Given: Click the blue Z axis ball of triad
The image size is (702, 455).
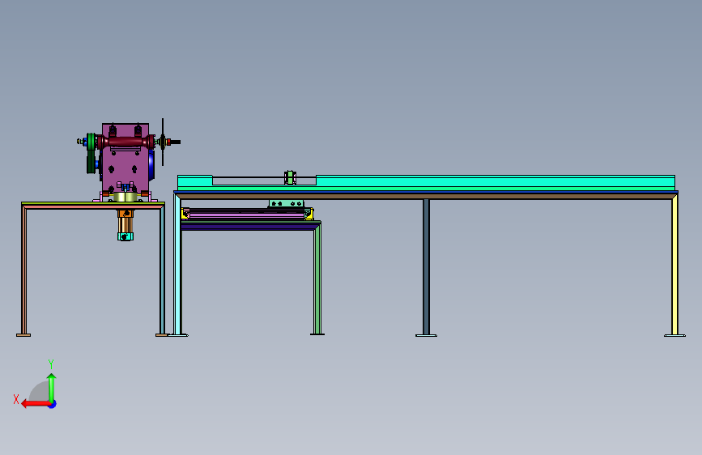Looking at the screenshot, I should (53, 404).
